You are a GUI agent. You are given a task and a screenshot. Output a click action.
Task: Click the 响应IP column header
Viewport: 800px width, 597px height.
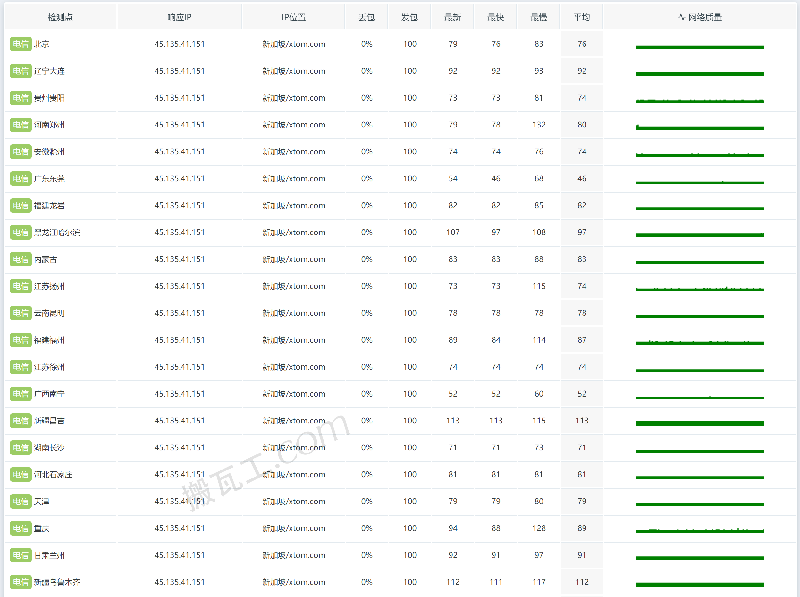(179, 17)
